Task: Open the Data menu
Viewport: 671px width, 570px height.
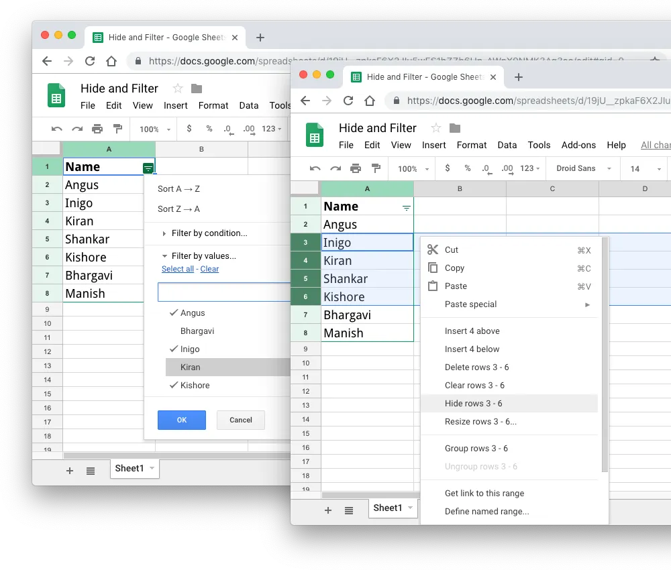Action: [x=507, y=145]
